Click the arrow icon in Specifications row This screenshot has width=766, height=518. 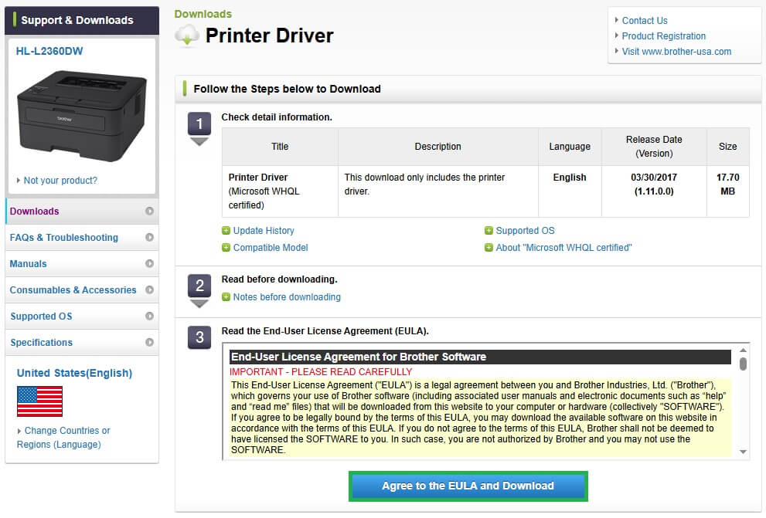(x=149, y=343)
